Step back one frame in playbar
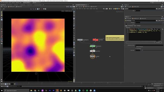This screenshot has width=164, height=92. [x=4, y=84]
